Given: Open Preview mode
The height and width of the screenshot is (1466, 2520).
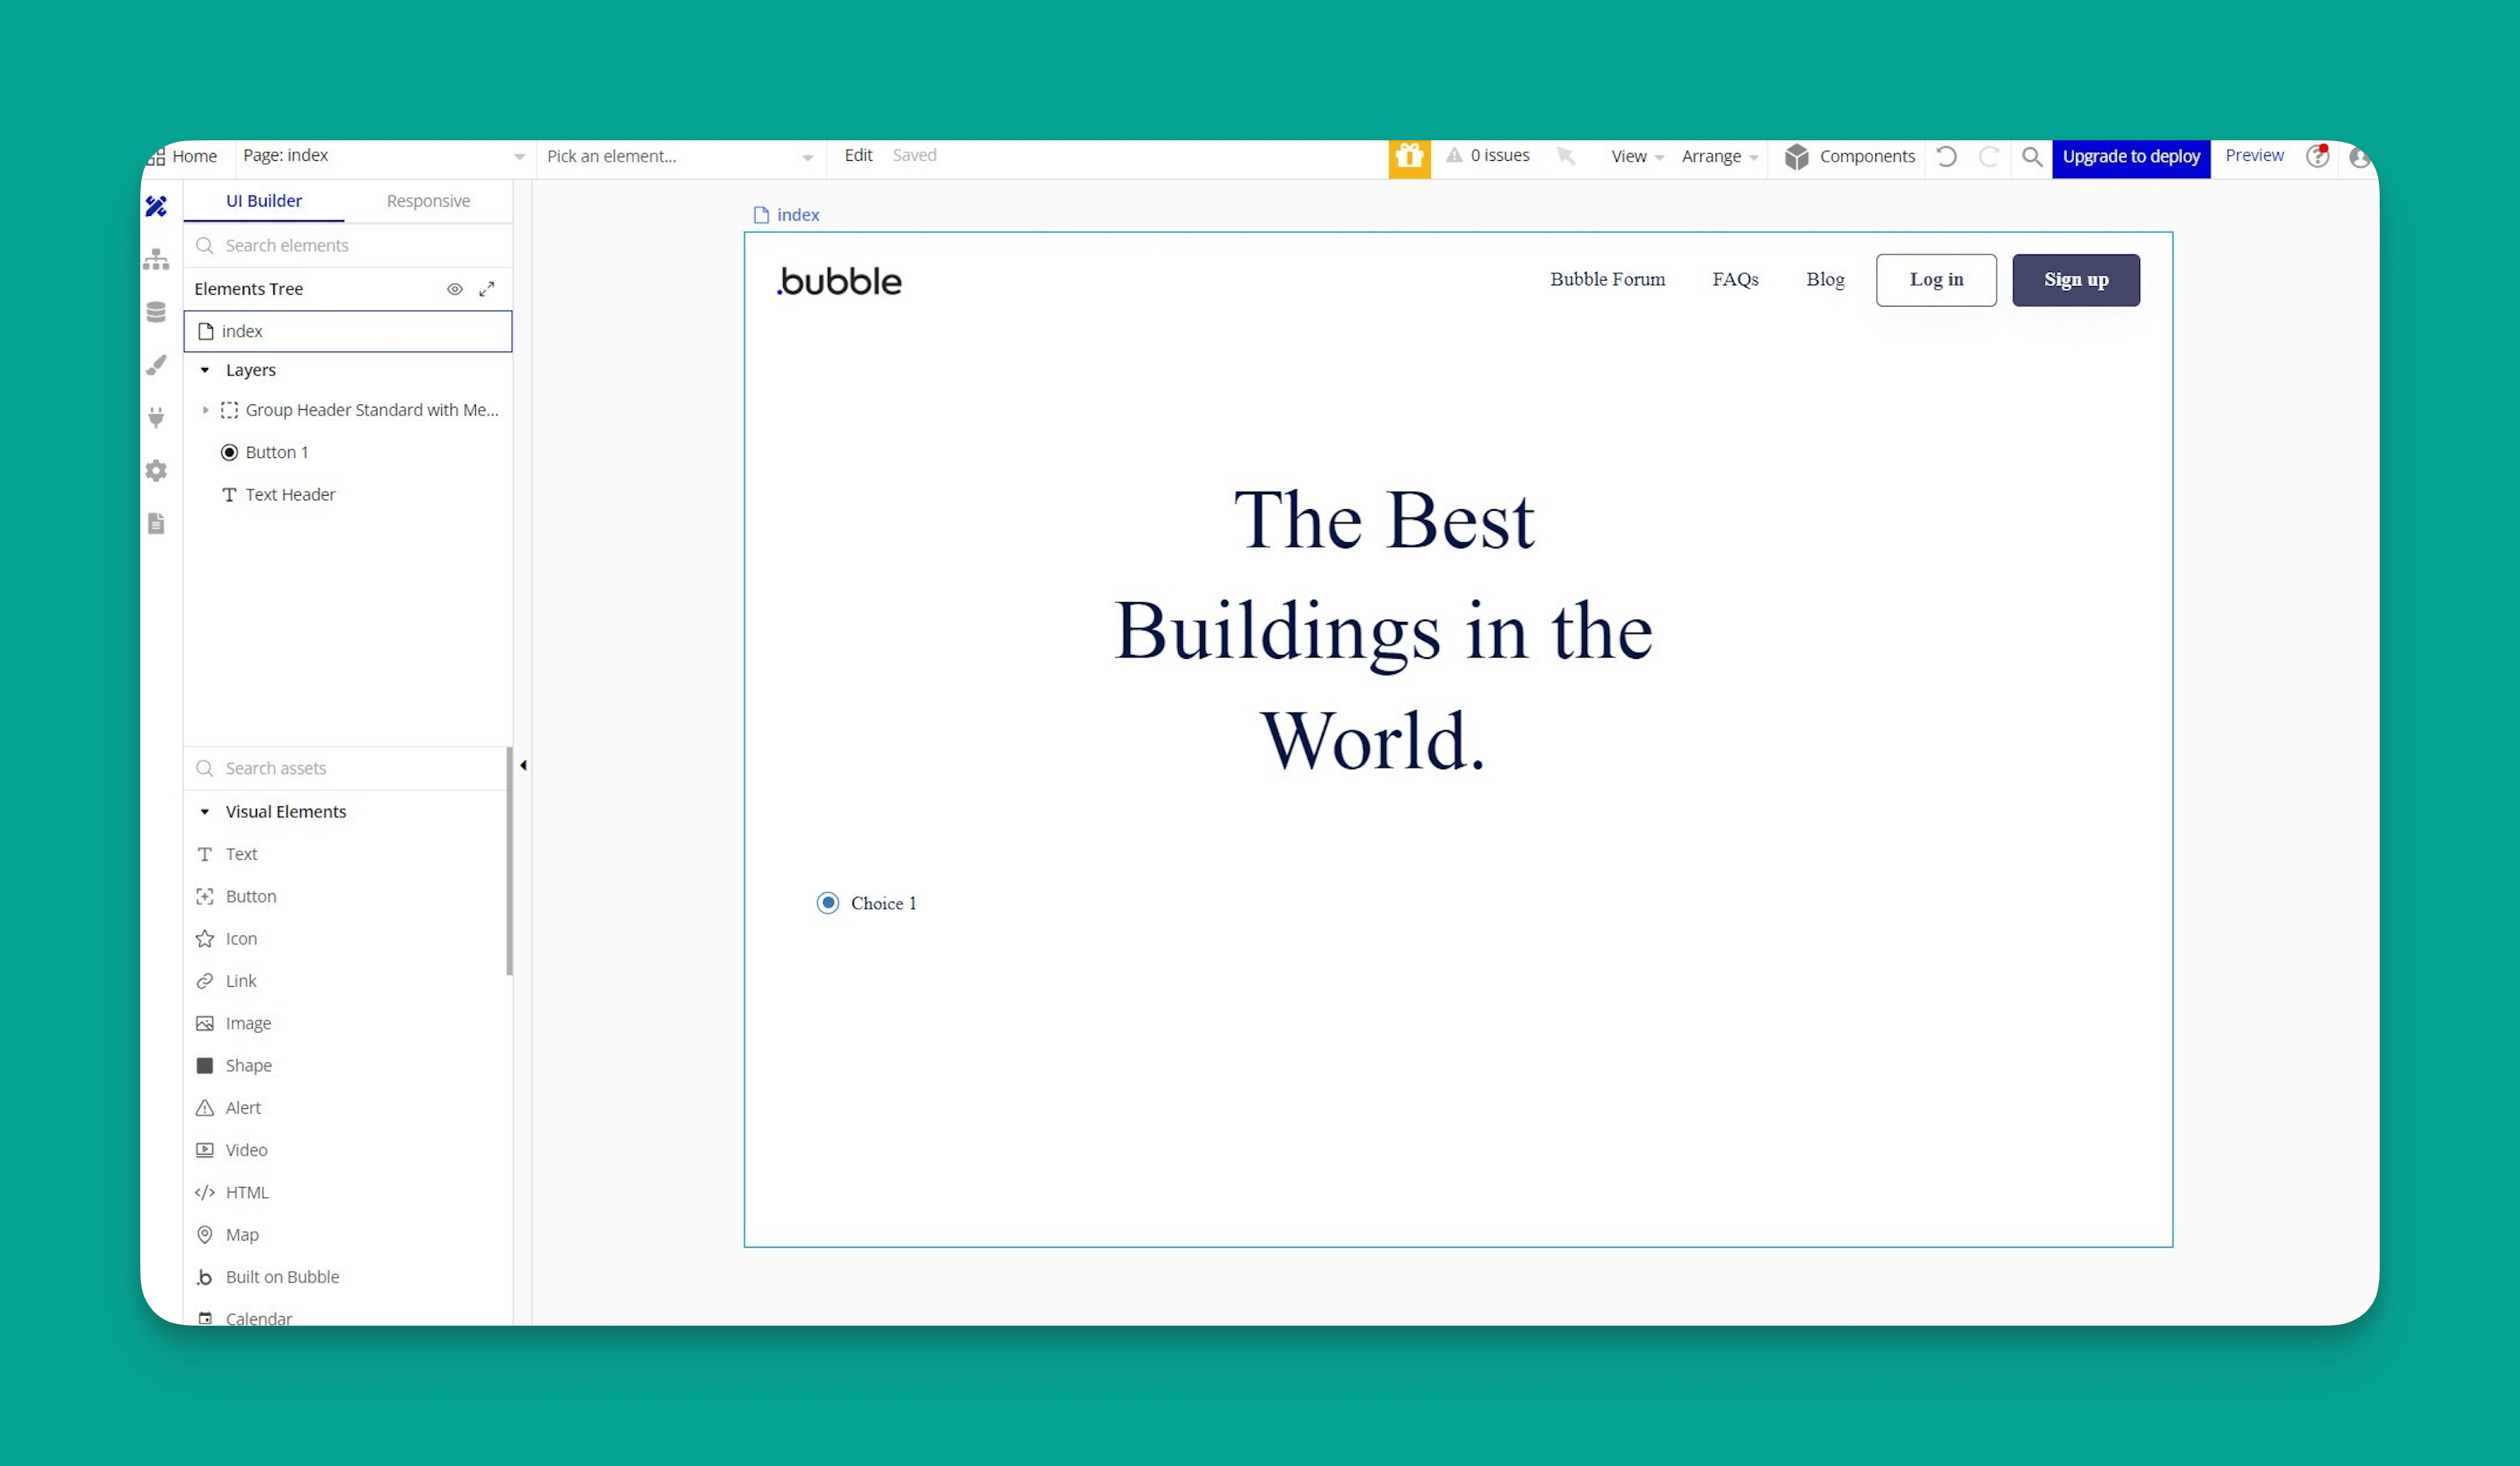Looking at the screenshot, I should tap(2254, 155).
